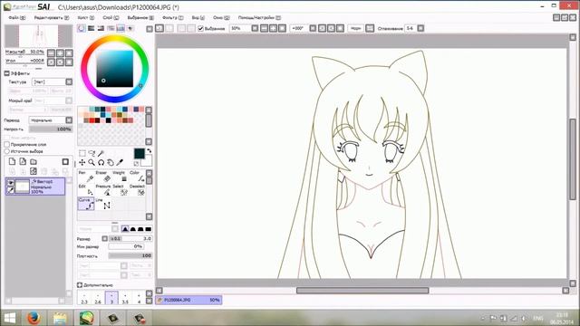Activate the Rotate canvas tool
Viewport: 580px width, 326px height.
[x=101, y=162]
